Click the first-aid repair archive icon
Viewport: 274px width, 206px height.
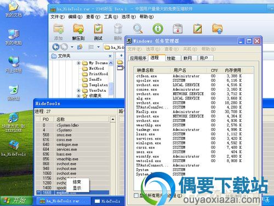pos(178,29)
